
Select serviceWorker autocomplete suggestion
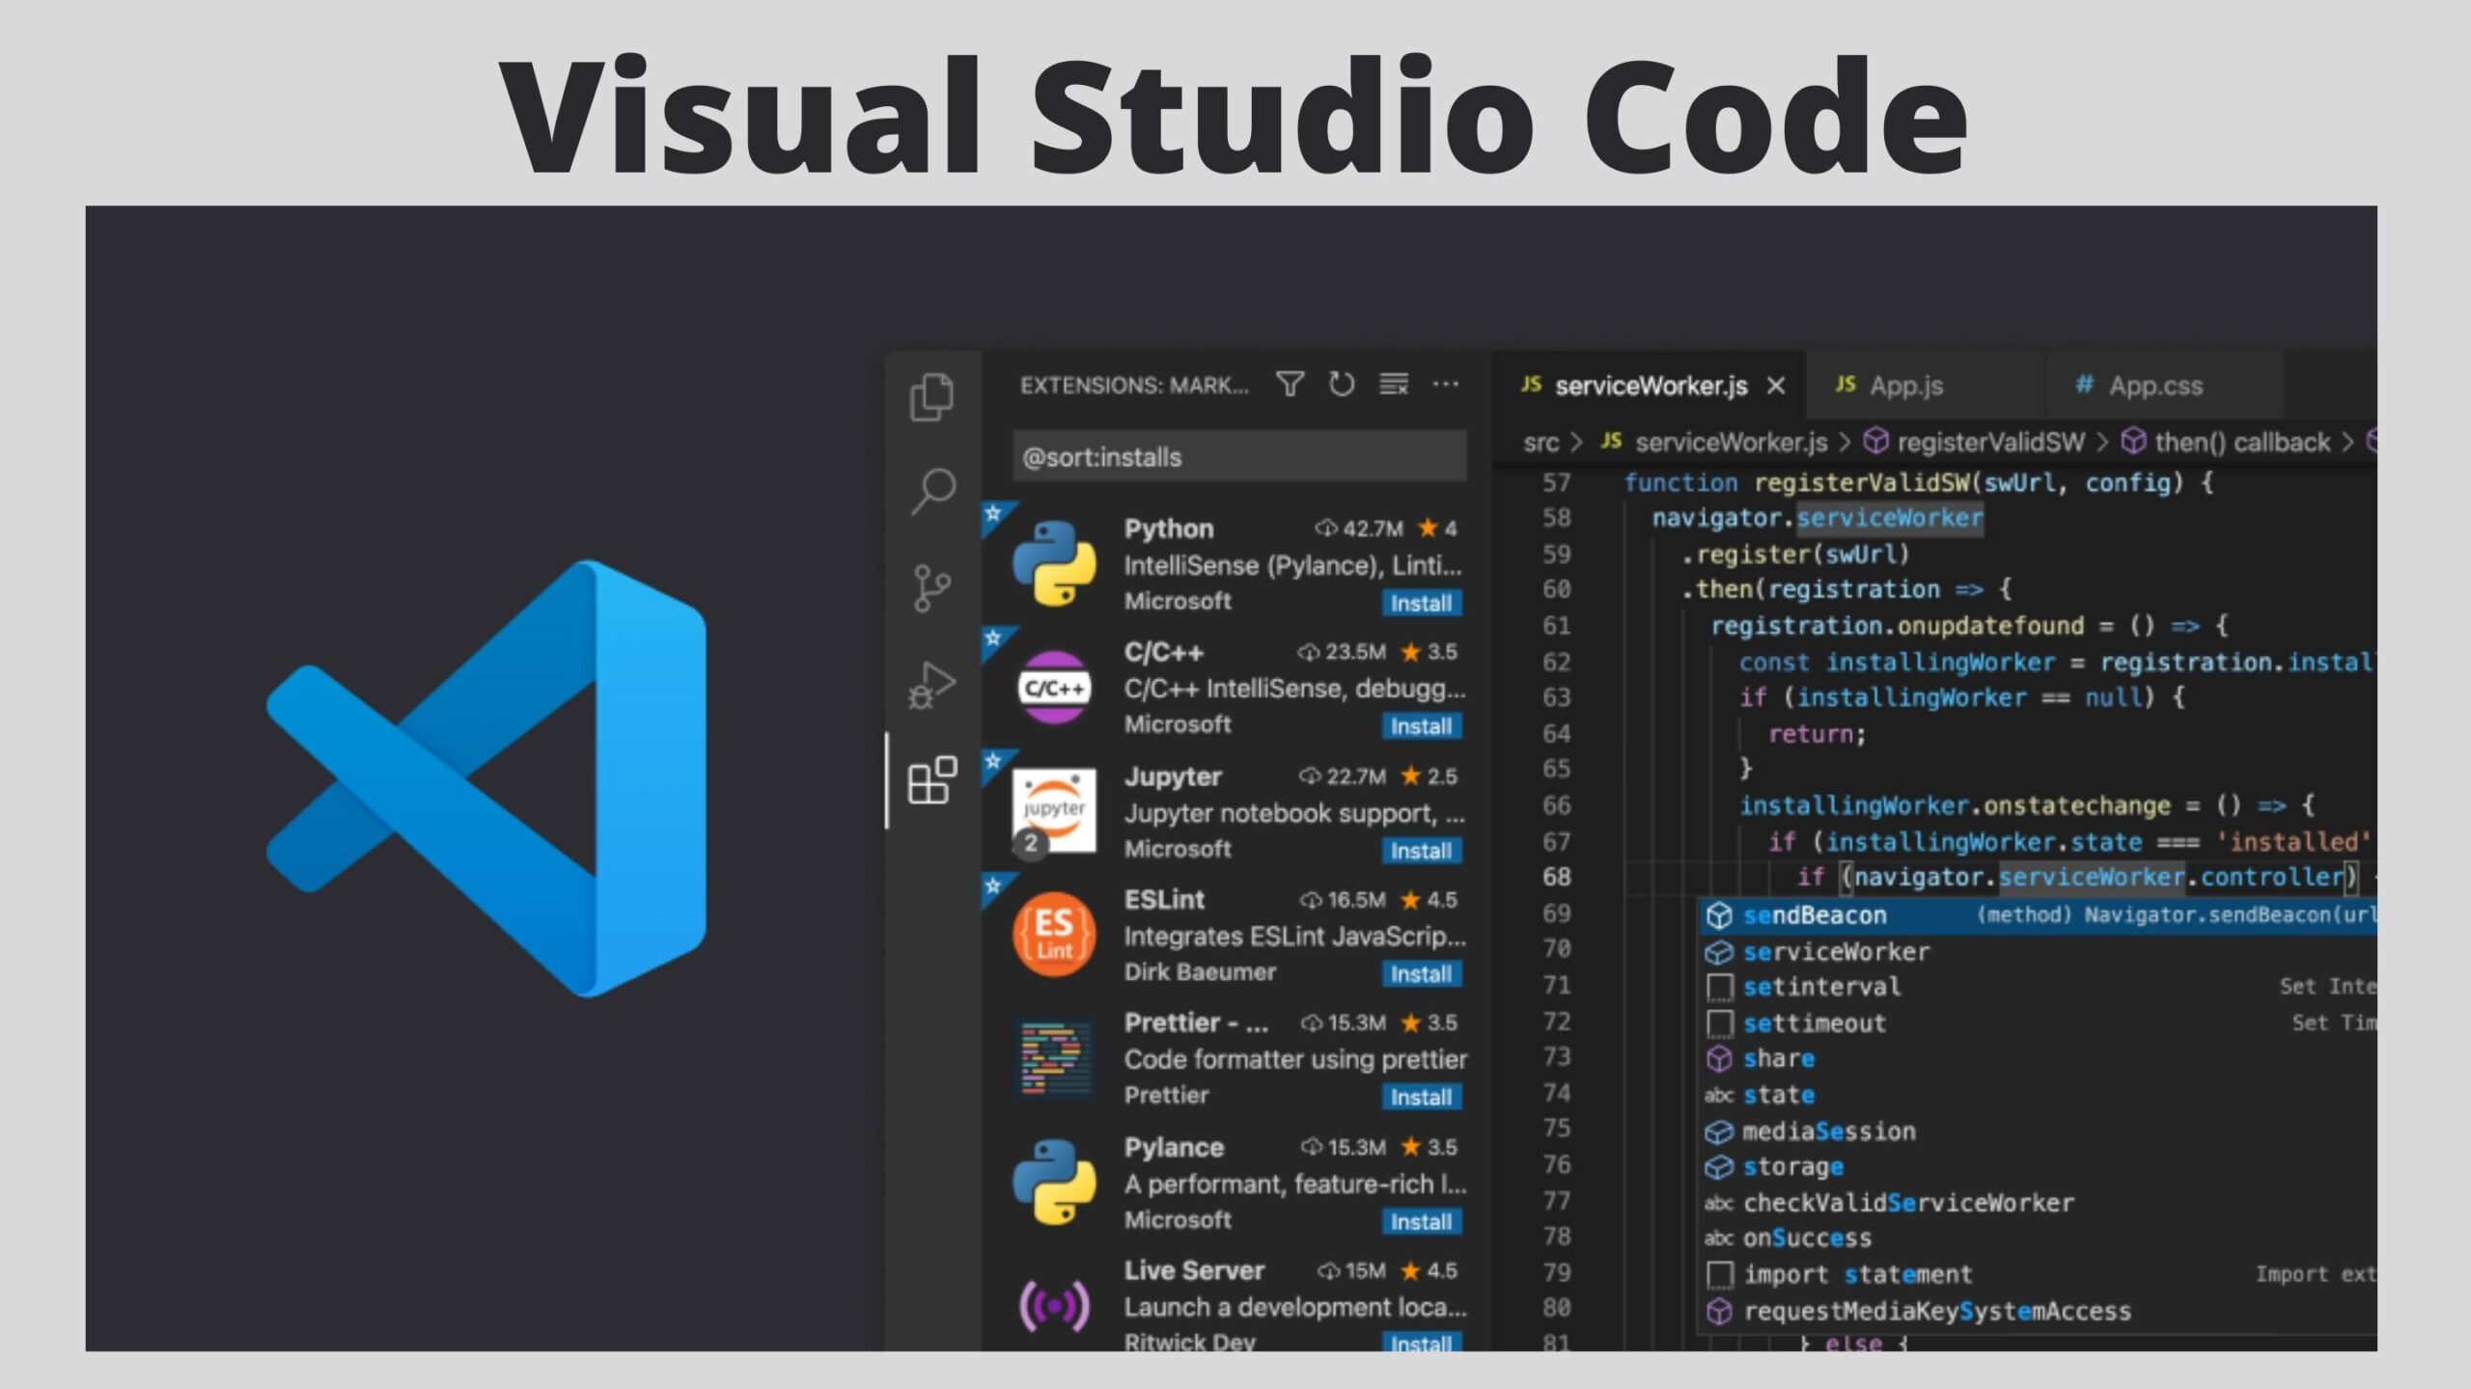tap(2038, 952)
